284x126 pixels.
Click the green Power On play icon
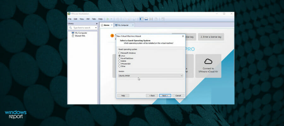(x=108, y=19)
